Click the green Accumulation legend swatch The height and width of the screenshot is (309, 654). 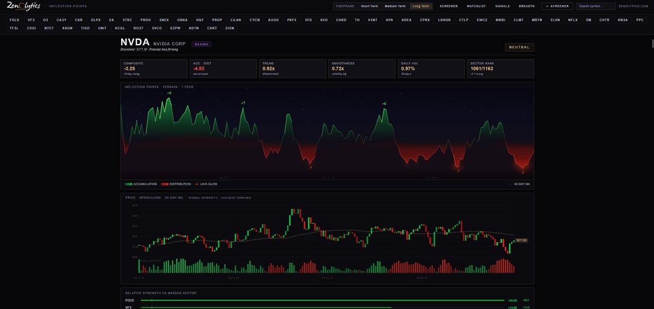(129, 184)
